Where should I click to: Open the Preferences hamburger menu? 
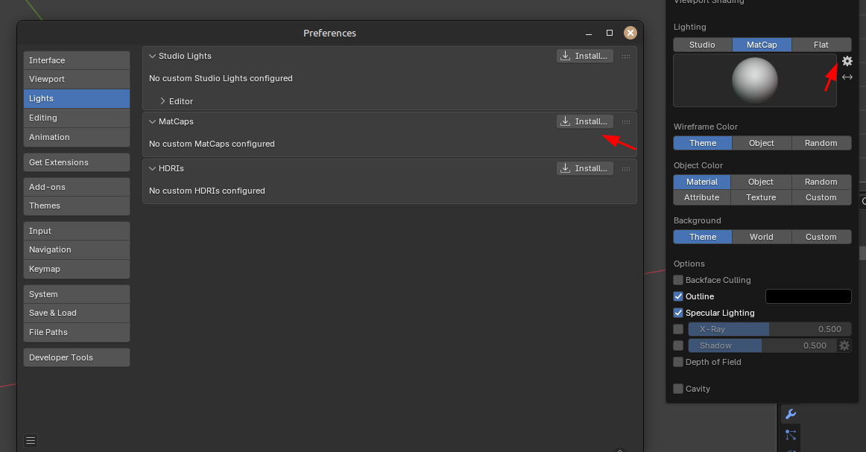30,440
